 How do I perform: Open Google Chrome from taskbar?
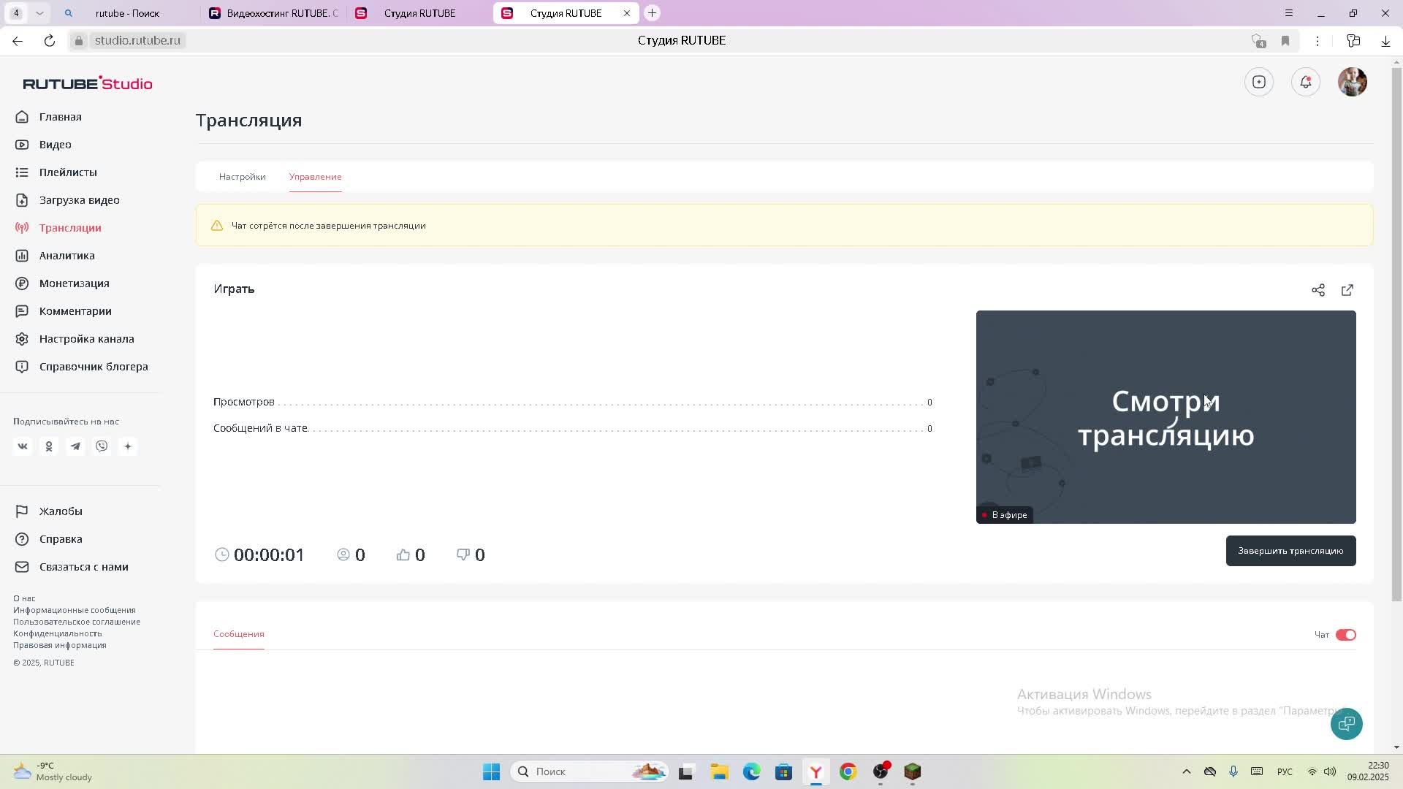848,771
